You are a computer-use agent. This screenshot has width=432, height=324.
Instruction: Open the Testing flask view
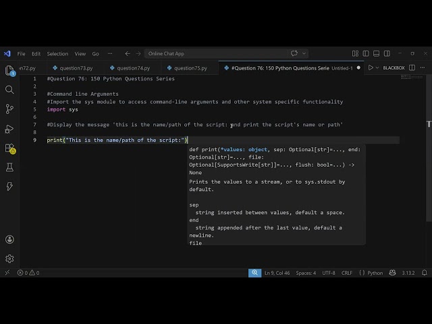pos(9,167)
